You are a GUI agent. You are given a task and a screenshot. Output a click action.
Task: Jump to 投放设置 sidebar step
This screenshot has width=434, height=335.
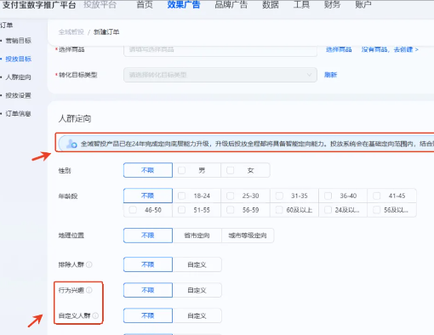(x=19, y=95)
